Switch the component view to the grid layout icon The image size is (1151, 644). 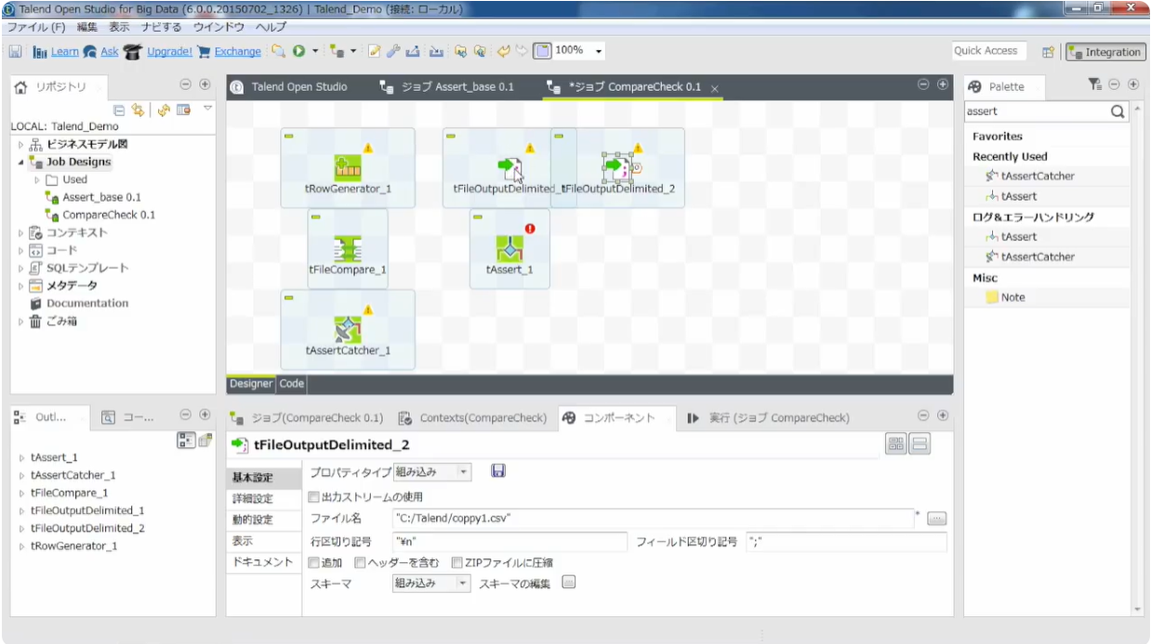coord(895,444)
